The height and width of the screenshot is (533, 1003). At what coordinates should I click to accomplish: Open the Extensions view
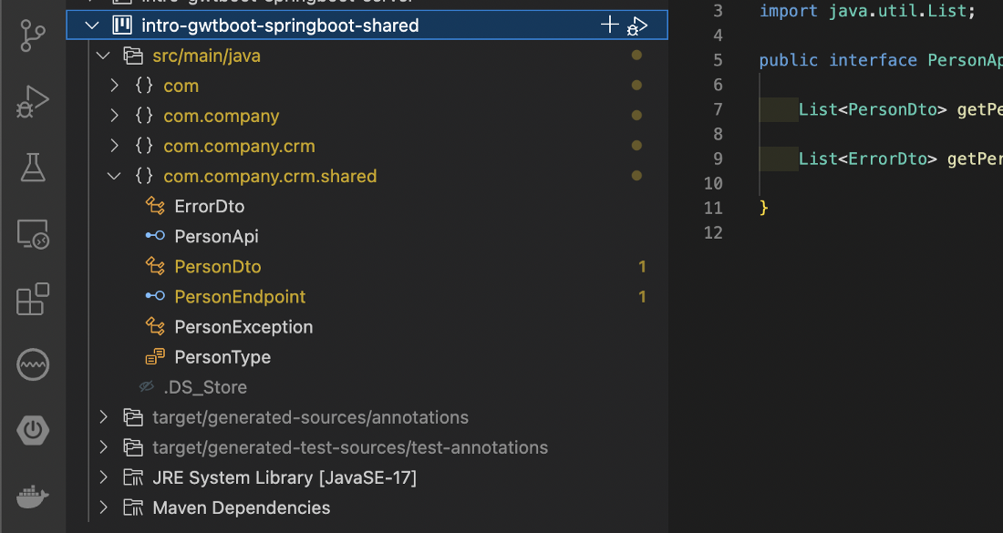coord(33,299)
